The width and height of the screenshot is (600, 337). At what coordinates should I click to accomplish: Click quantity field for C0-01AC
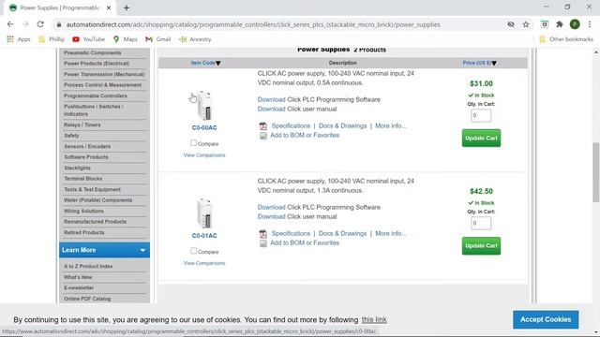coord(481,223)
